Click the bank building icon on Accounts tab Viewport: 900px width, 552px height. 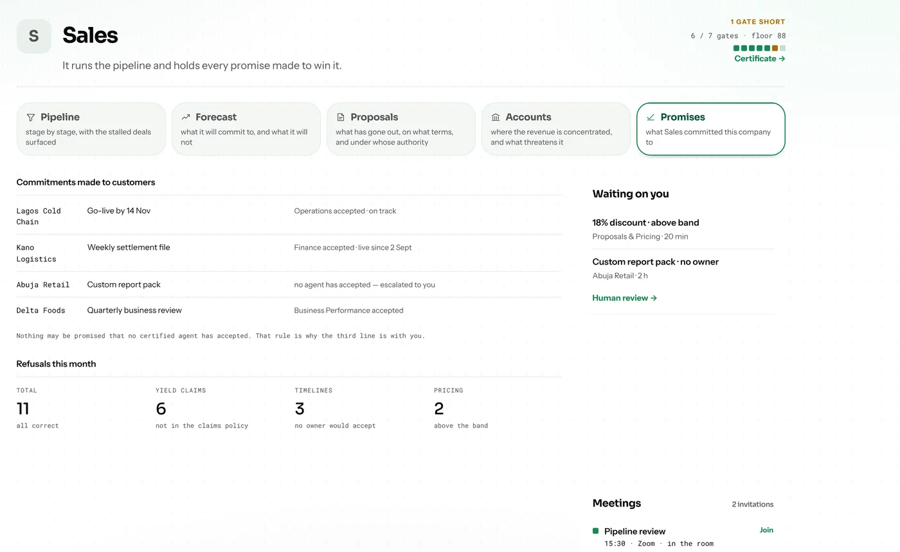click(x=496, y=117)
